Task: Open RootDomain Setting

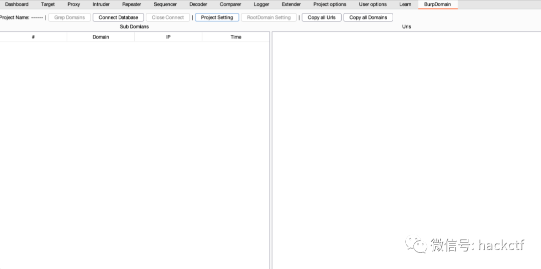Action: click(x=268, y=17)
